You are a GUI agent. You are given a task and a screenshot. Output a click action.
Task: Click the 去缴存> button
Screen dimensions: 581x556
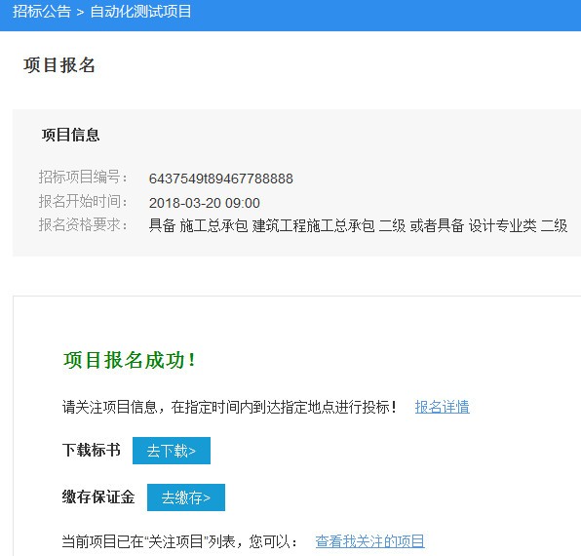pyautogui.click(x=186, y=497)
